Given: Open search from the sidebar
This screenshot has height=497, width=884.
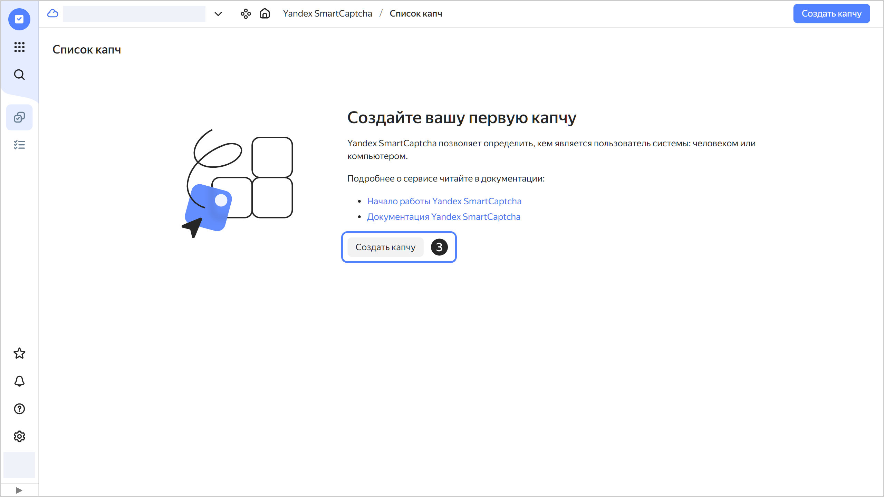Looking at the screenshot, I should (19, 75).
